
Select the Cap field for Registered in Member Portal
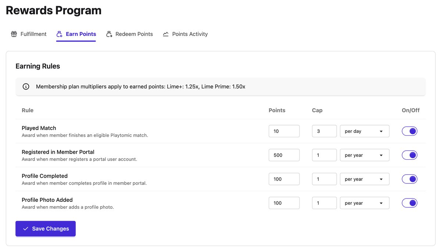tap(324, 155)
